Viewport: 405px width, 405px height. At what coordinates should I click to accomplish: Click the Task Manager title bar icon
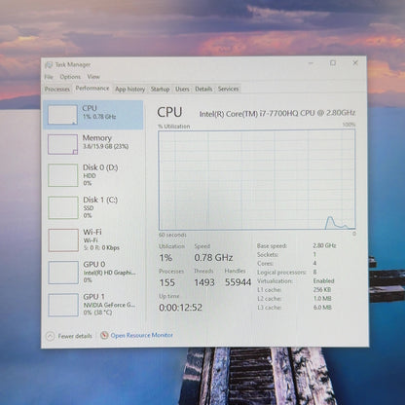[49, 65]
